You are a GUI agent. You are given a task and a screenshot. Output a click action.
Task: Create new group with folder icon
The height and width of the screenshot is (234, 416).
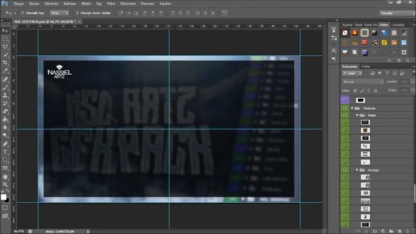pos(391,231)
